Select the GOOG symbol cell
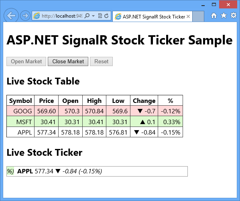 point(20,111)
